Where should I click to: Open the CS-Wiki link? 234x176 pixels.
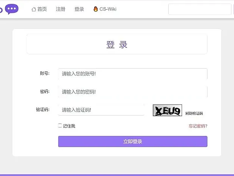(105, 9)
